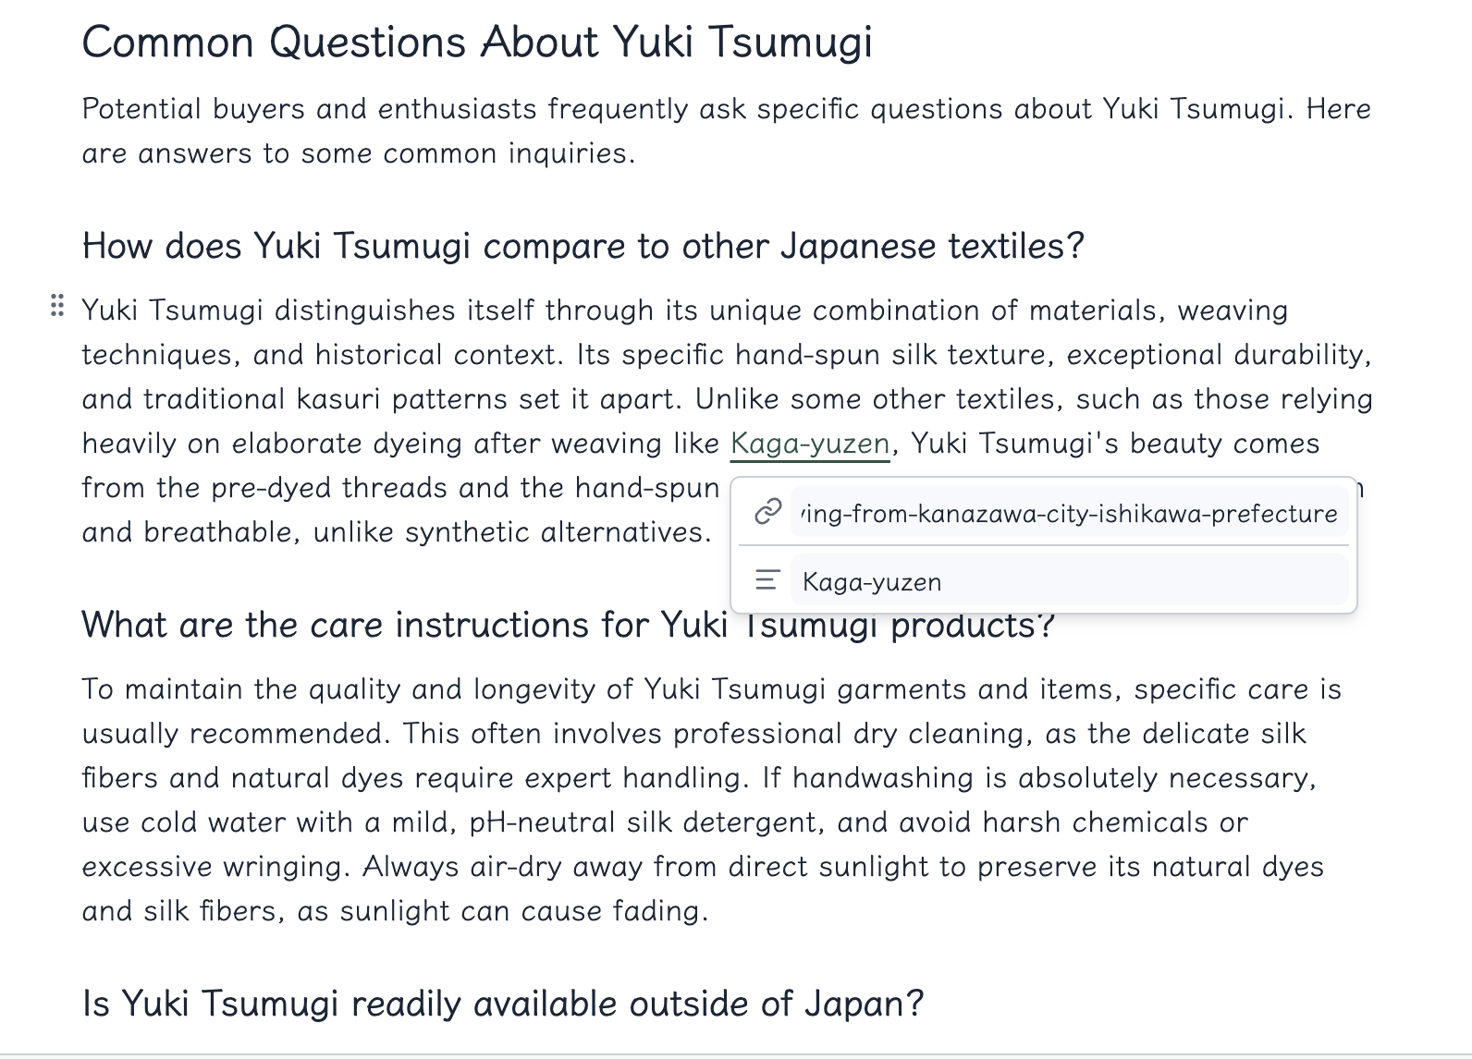This screenshot has width=1472, height=1059.
Task: Click the six-dot block drag handle
Action: coord(56,306)
